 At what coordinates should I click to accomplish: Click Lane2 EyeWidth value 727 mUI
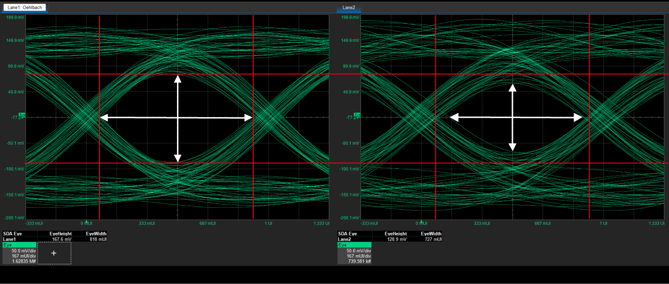[433, 239]
